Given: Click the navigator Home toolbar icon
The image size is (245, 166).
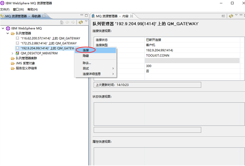Looking at the screenshot, I should 62,22.
